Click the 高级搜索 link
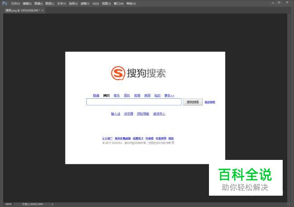The height and width of the screenshot is (207, 294). tap(210, 102)
